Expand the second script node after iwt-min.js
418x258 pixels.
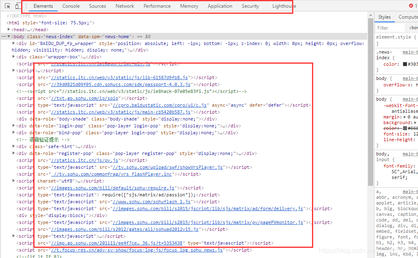click(13, 71)
